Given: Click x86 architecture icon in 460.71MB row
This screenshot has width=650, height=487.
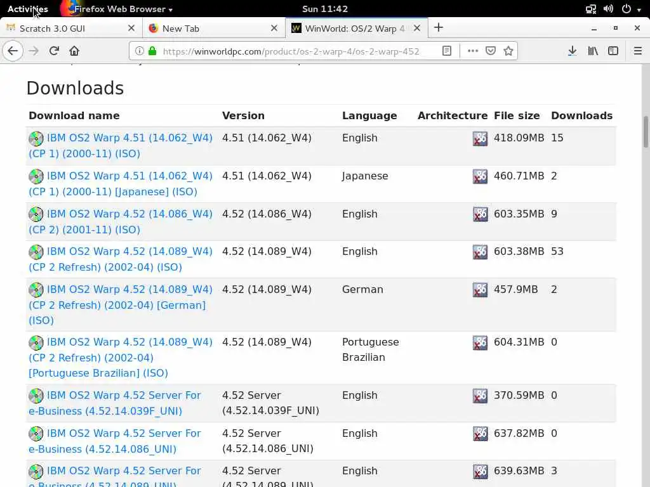Looking at the screenshot, I should pyautogui.click(x=480, y=177).
